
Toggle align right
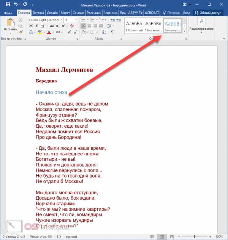coord(95,26)
